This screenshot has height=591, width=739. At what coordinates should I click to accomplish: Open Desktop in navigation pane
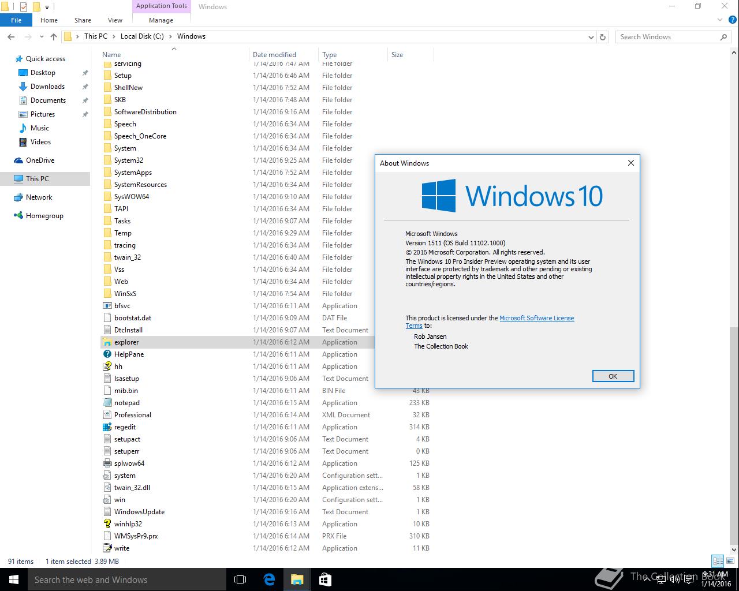click(x=43, y=73)
